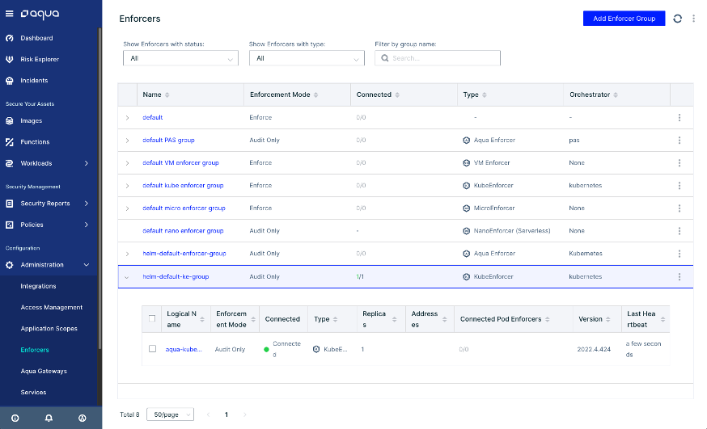Go to page 1 in pagination
707x429 pixels.
[226, 414]
